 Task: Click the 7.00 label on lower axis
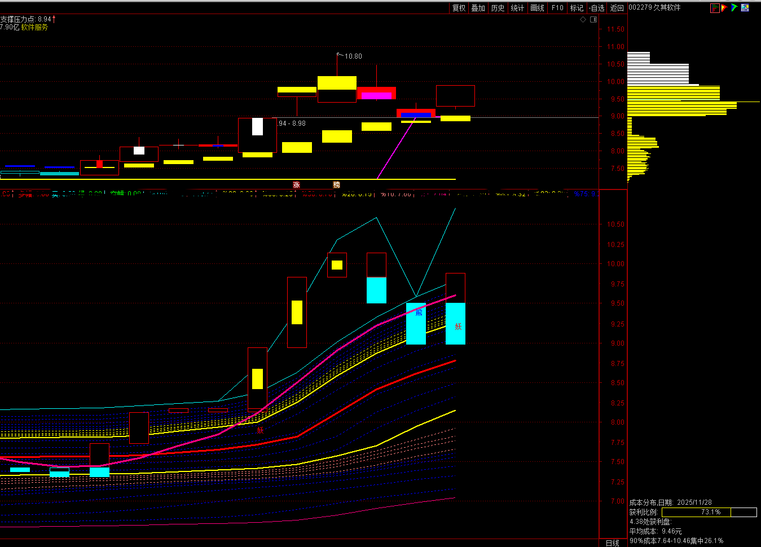pyautogui.click(x=618, y=501)
